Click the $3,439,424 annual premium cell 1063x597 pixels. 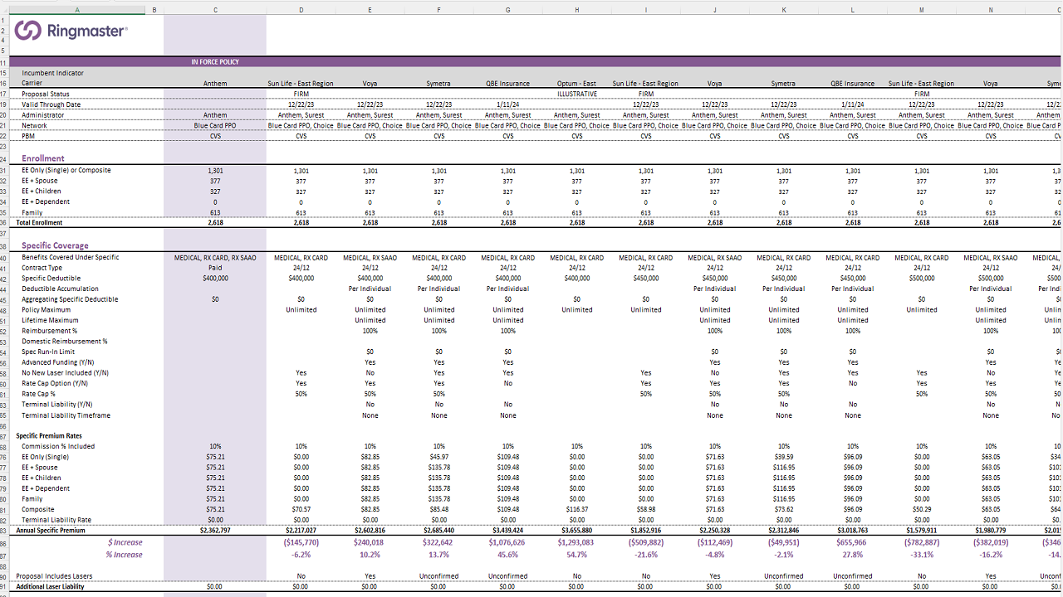pos(507,530)
